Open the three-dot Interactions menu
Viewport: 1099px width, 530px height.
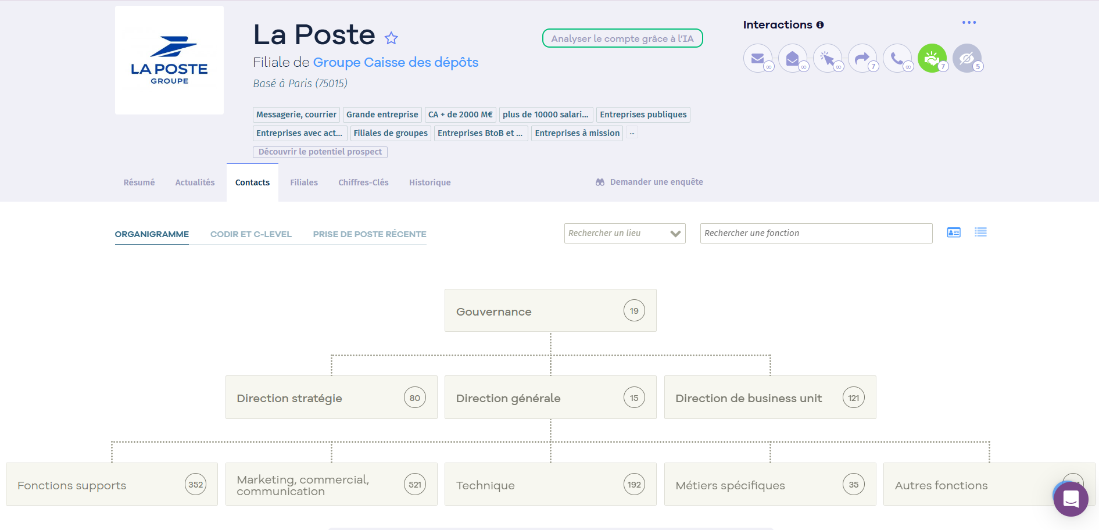click(969, 23)
